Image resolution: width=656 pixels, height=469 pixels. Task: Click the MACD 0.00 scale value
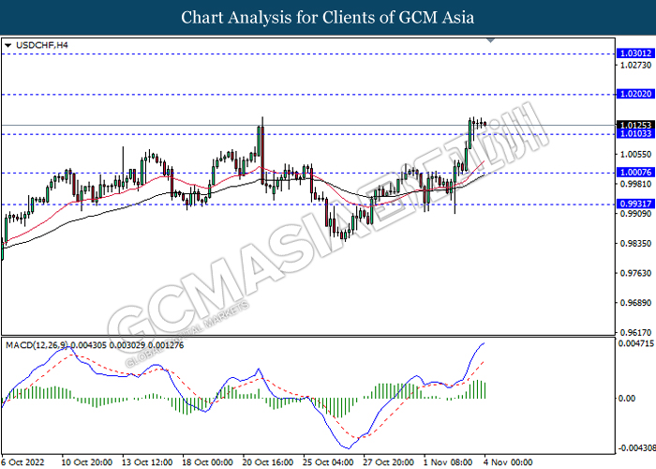coord(627,398)
